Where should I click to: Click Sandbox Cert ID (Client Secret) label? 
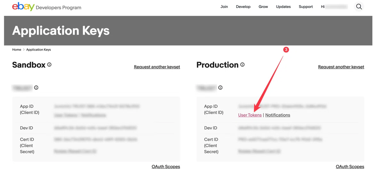(x=27, y=146)
